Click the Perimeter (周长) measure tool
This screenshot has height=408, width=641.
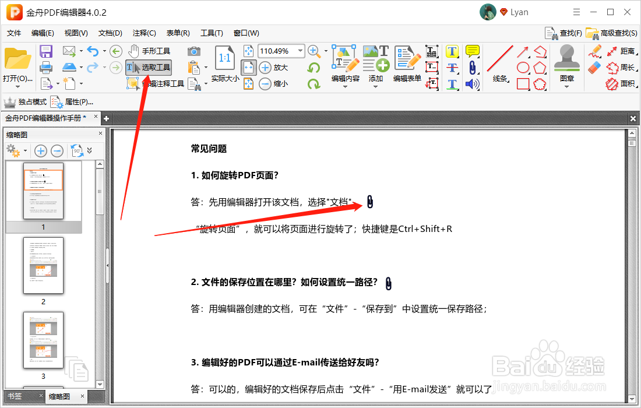point(622,68)
